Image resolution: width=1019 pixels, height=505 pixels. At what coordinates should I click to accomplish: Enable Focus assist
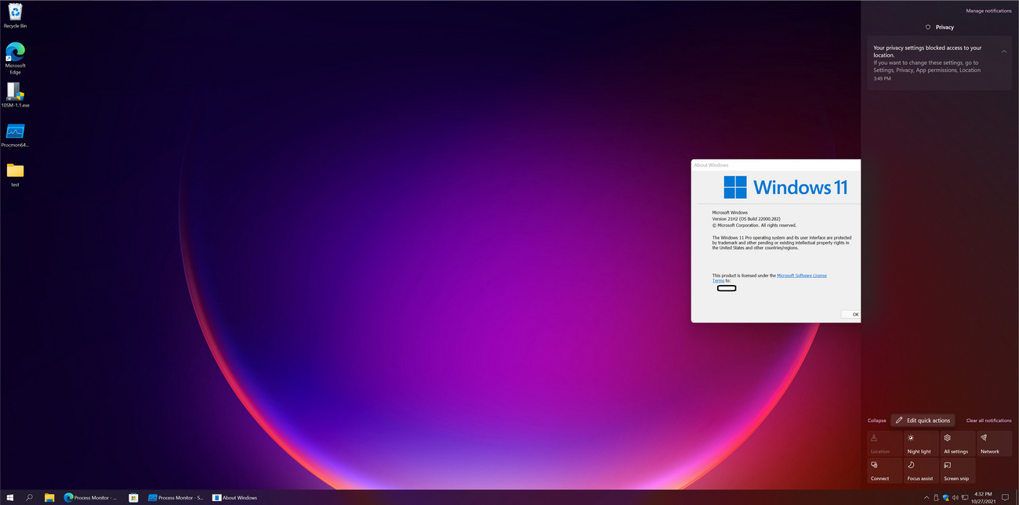tap(919, 471)
